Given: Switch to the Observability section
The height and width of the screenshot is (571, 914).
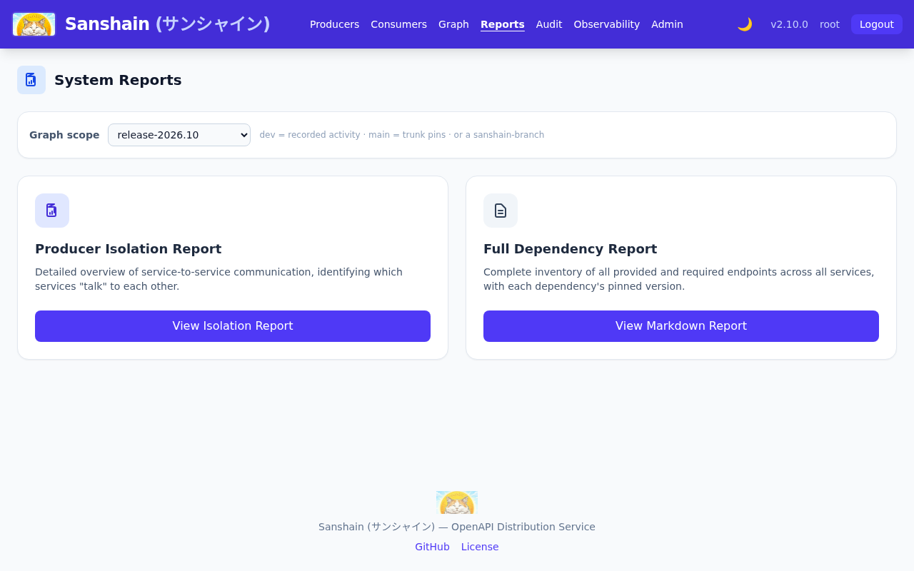Looking at the screenshot, I should pyautogui.click(x=607, y=24).
